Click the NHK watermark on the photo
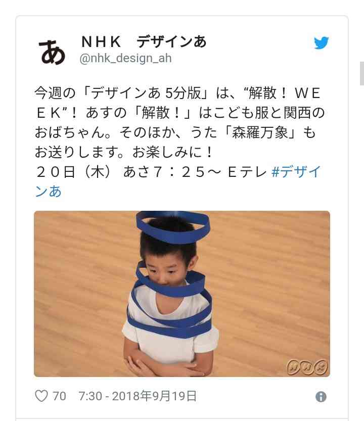Image resolution: width=364 pixels, height=421 pixels. 307,367
